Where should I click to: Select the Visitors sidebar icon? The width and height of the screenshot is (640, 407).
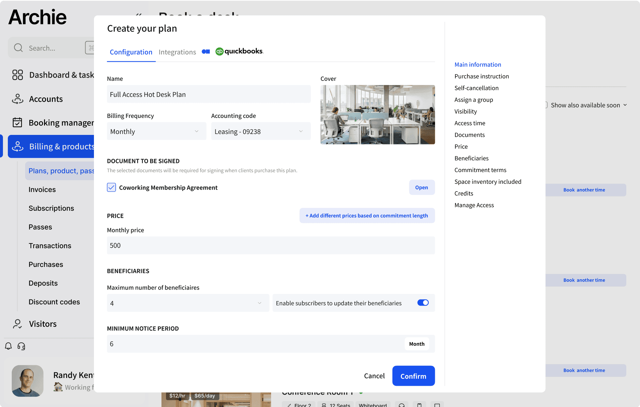(x=17, y=324)
